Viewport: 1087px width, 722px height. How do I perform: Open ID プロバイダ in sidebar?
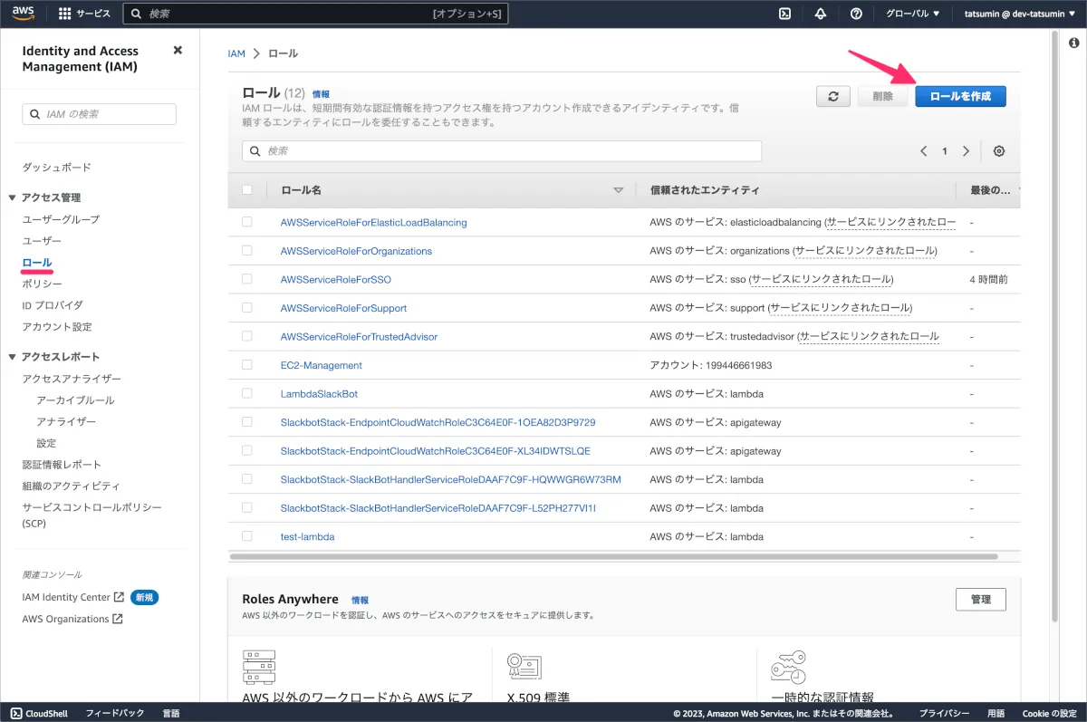tap(53, 305)
